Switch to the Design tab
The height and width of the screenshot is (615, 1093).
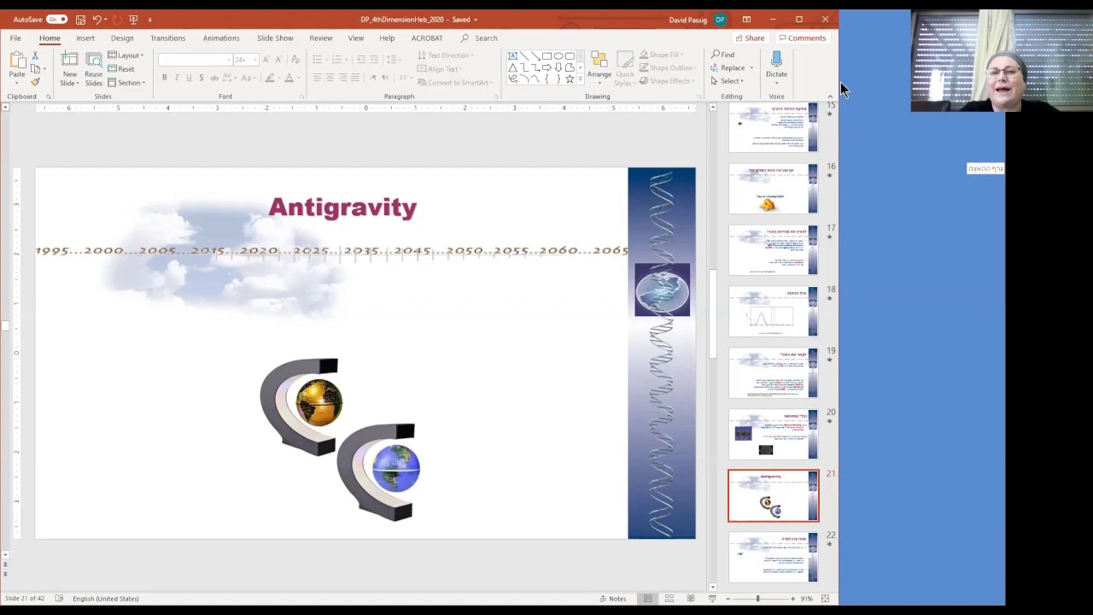[122, 38]
